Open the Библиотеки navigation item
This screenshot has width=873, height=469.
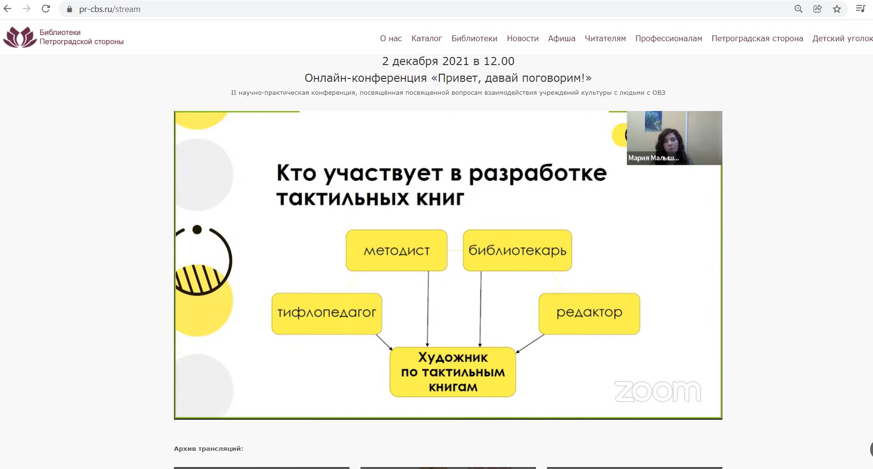point(474,39)
